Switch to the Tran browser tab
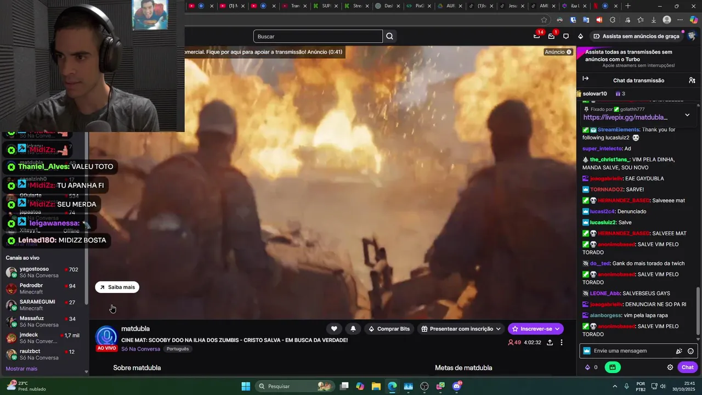 293,6
